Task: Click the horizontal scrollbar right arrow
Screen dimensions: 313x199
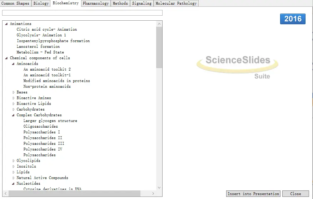Action: pos(153,193)
